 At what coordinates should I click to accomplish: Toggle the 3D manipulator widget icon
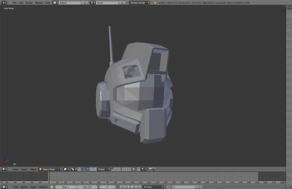pos(84,169)
